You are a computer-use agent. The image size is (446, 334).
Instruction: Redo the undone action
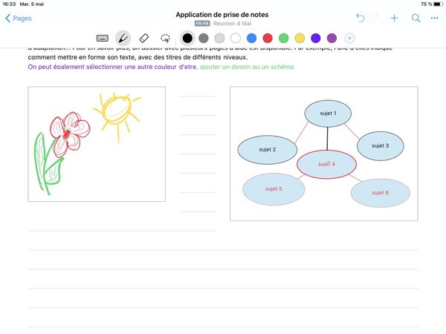(376, 18)
